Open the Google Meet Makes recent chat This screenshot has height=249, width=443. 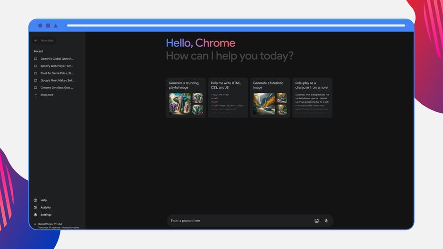54,80
